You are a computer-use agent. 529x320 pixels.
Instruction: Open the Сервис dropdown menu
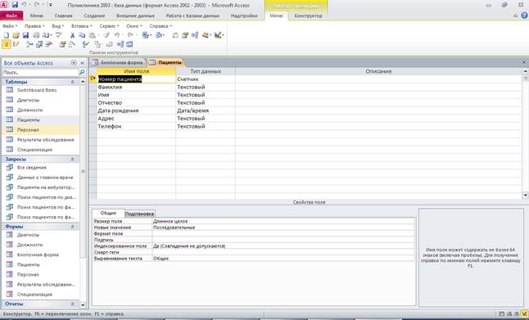tap(109, 26)
